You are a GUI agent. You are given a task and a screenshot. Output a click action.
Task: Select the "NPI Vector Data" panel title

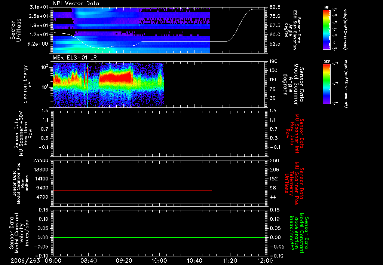point(76,3)
